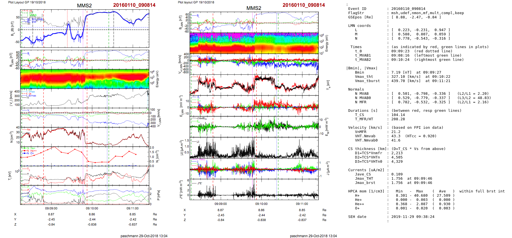Image resolution: width=512 pixels, height=238 pixels.
Task: Click the electron energy spectrogram in right plot
Action: coord(254,43)
